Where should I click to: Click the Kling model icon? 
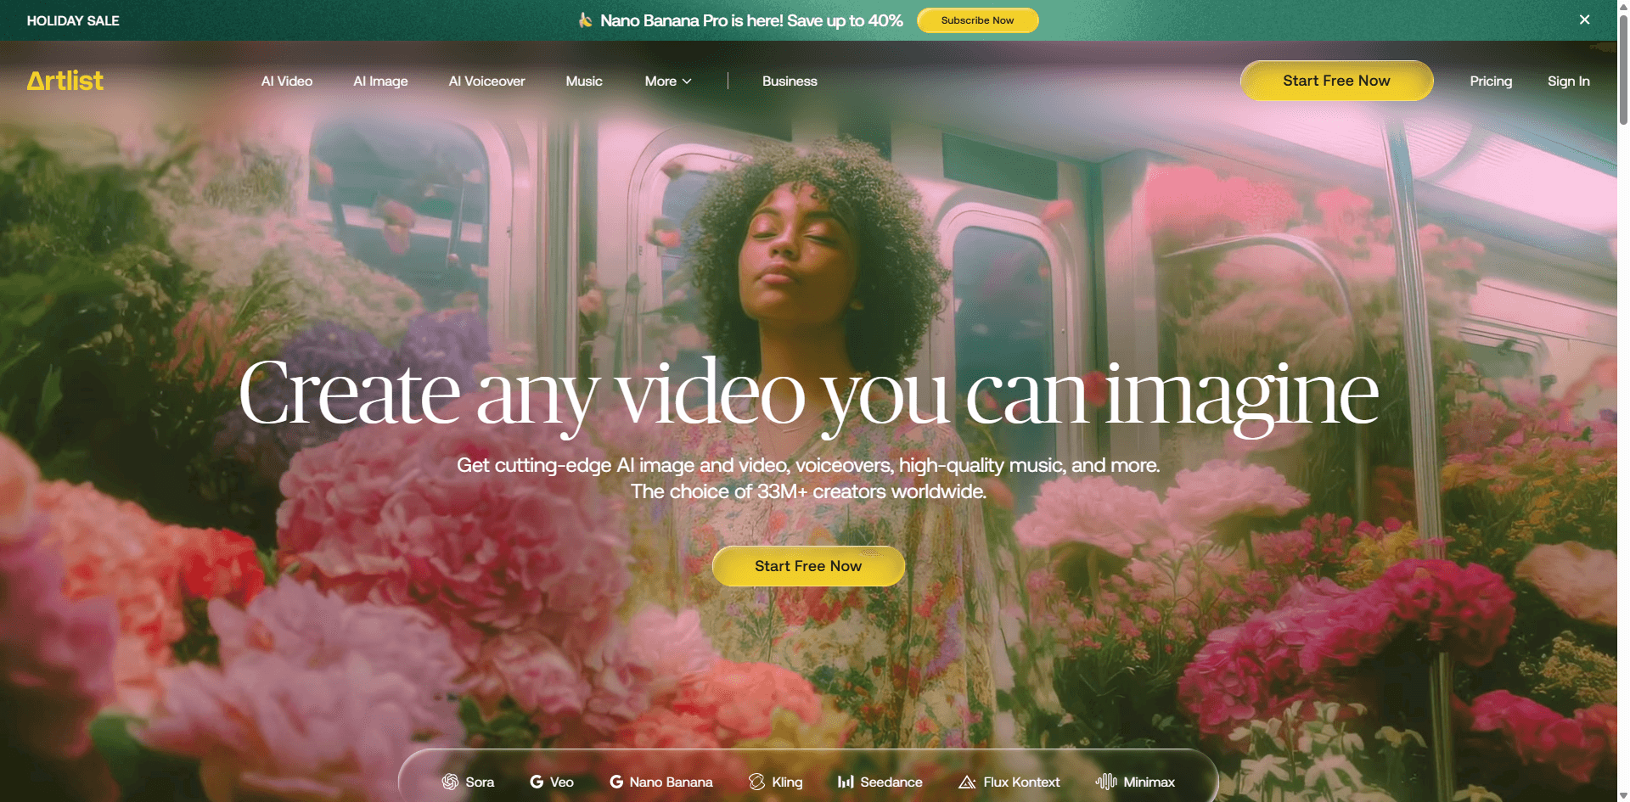tap(756, 782)
